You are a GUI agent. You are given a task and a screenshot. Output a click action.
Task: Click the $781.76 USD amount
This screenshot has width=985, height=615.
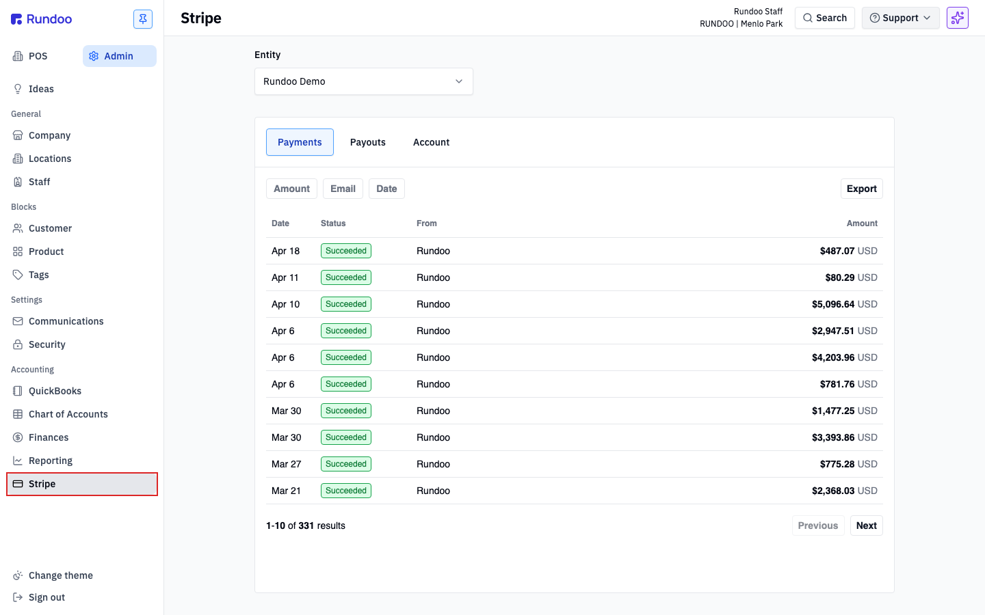849,384
